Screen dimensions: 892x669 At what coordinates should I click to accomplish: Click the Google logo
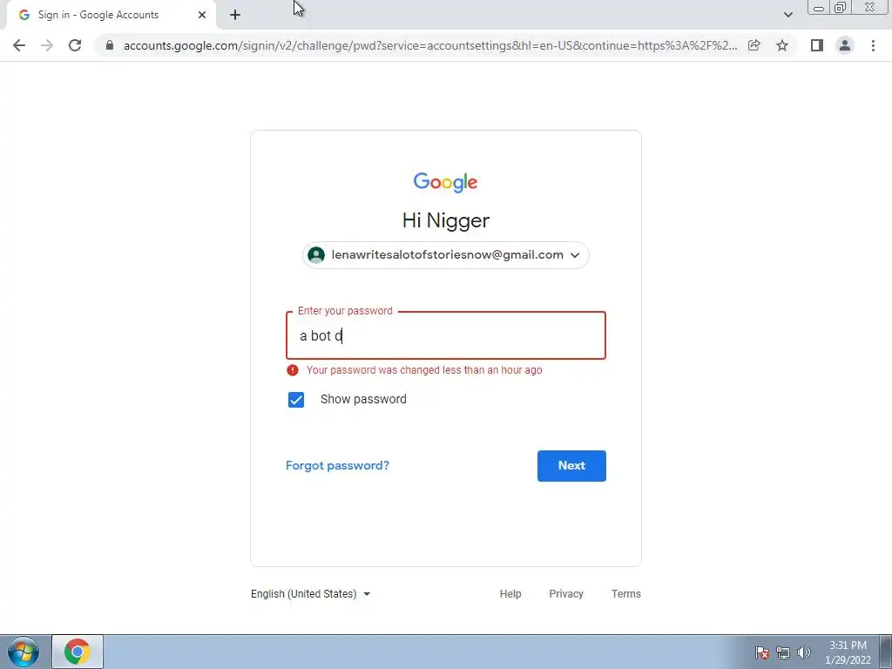coord(445,183)
